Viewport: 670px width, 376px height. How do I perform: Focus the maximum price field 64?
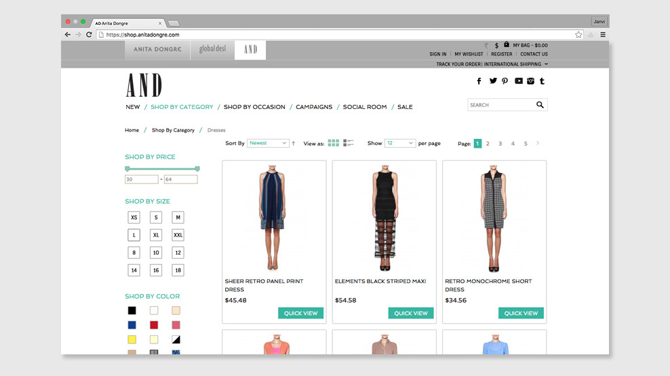point(181,180)
